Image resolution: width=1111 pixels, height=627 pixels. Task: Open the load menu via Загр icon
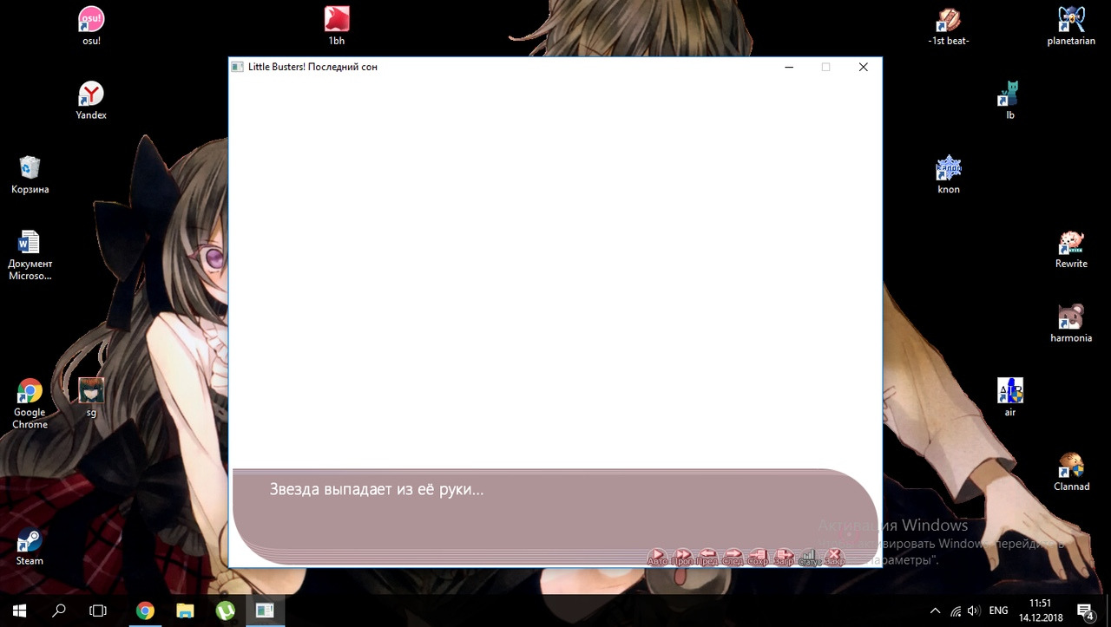[784, 557]
